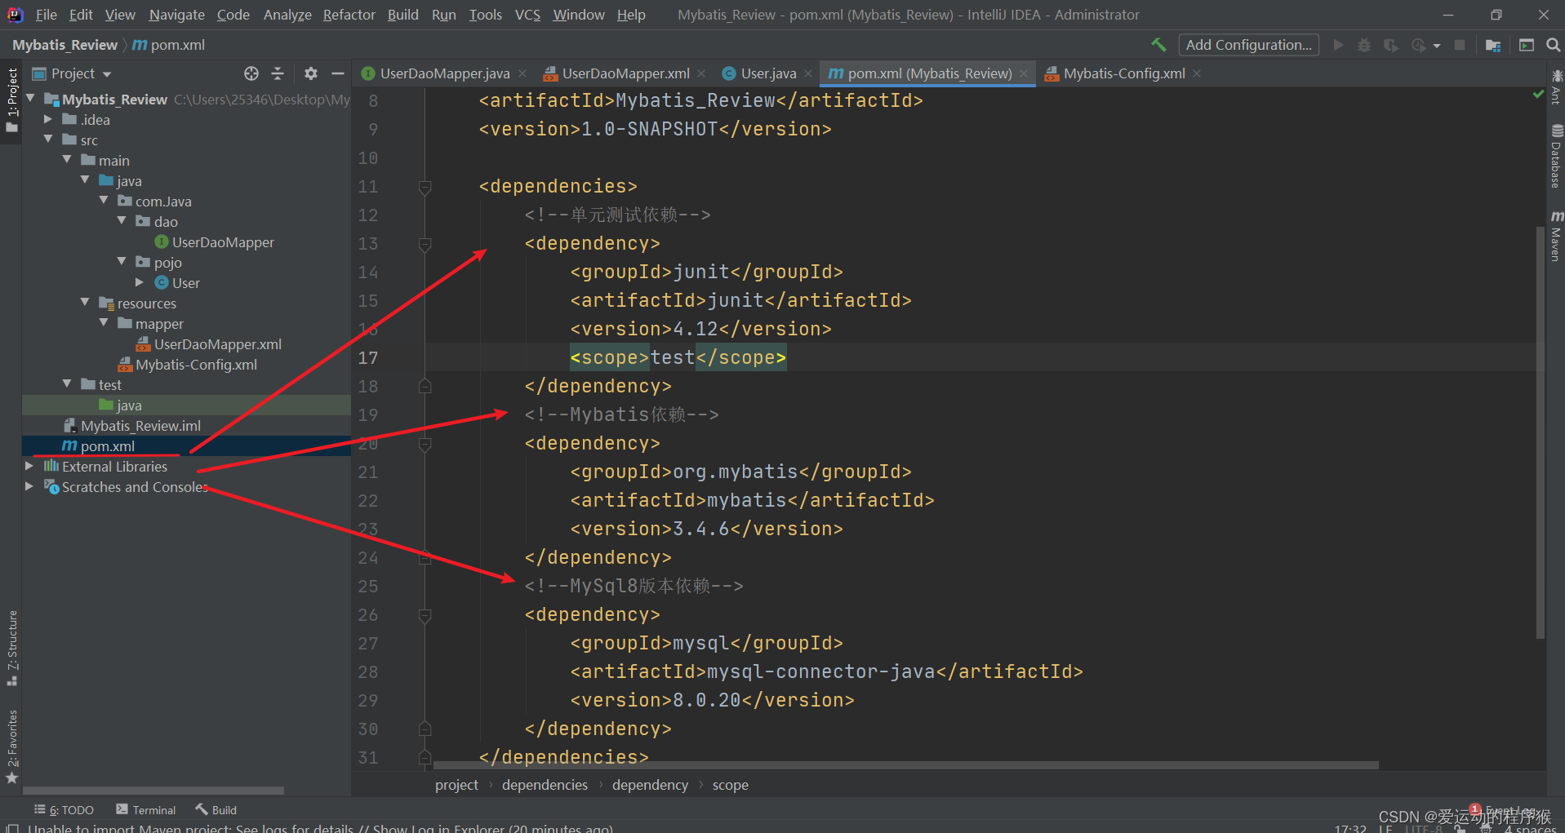Open the Refactor menu

click(349, 15)
